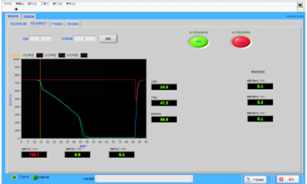Click the red exit button bottom right
The image size is (307, 184).
[288, 179]
